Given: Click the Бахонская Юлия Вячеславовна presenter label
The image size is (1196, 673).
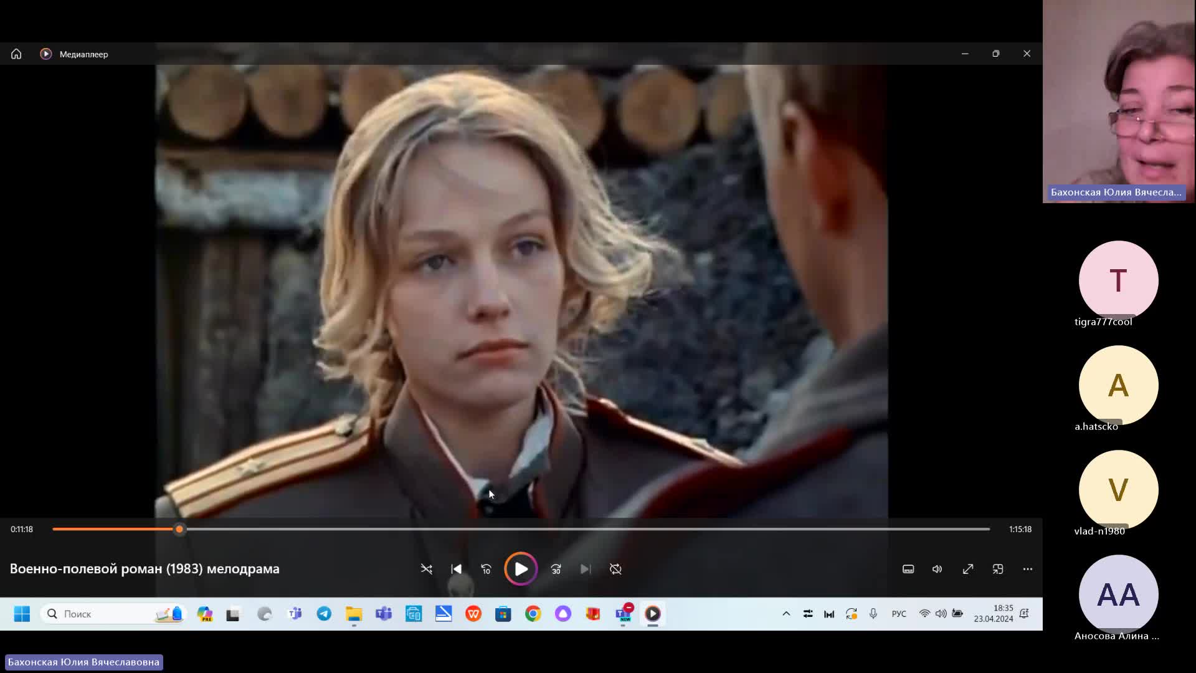Looking at the screenshot, I should [x=83, y=662].
